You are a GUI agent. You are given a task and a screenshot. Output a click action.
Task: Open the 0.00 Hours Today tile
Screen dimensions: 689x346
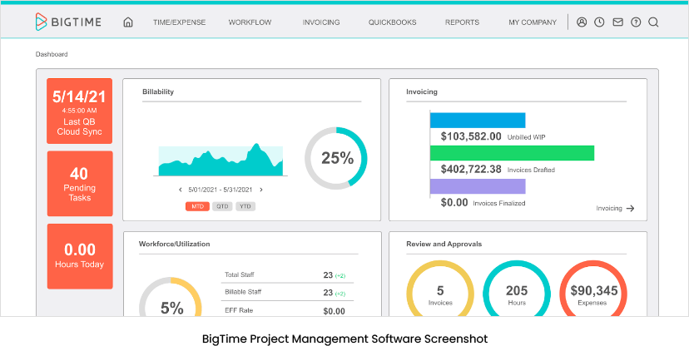[x=80, y=256]
